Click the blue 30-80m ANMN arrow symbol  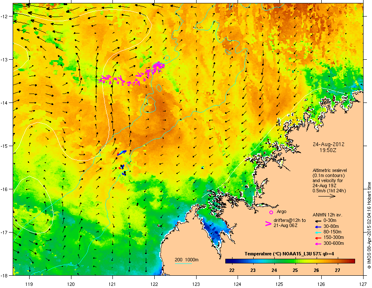(x=318, y=227)
